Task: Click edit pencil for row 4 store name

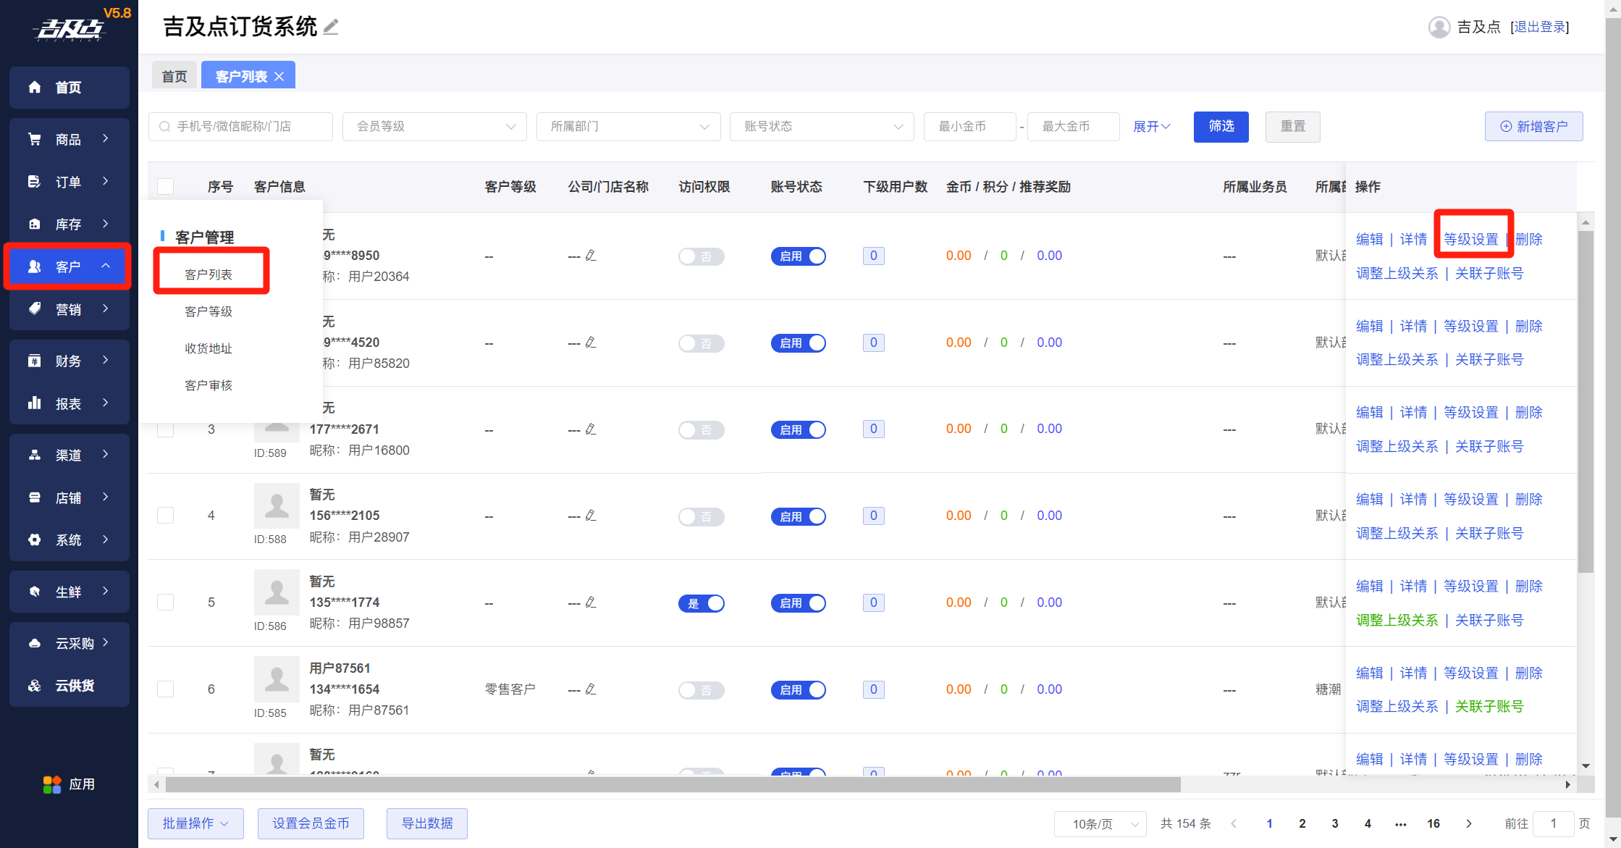Action: tap(591, 516)
